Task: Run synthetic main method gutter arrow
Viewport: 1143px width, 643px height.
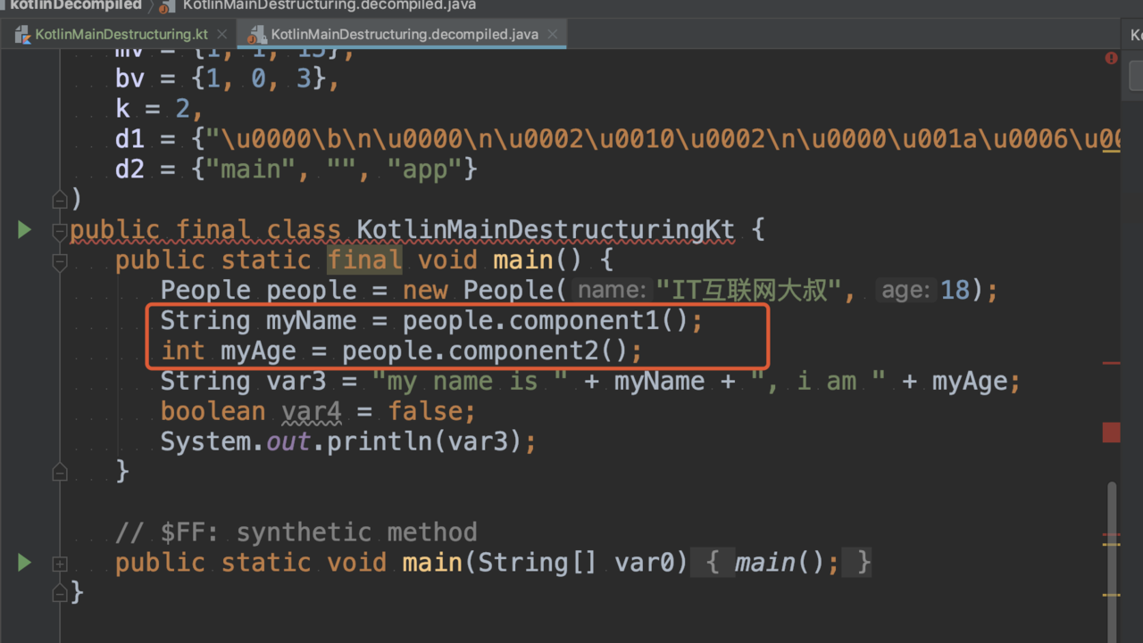Action: click(25, 563)
